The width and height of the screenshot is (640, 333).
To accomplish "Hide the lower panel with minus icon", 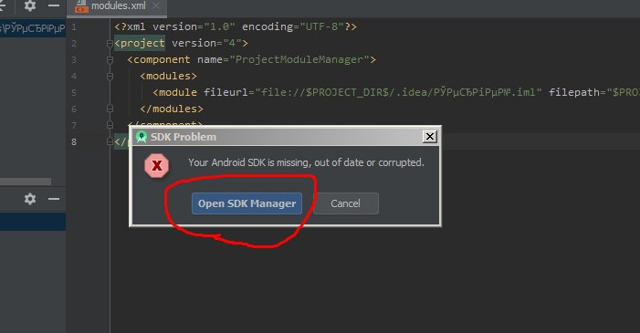I will pos(54,199).
